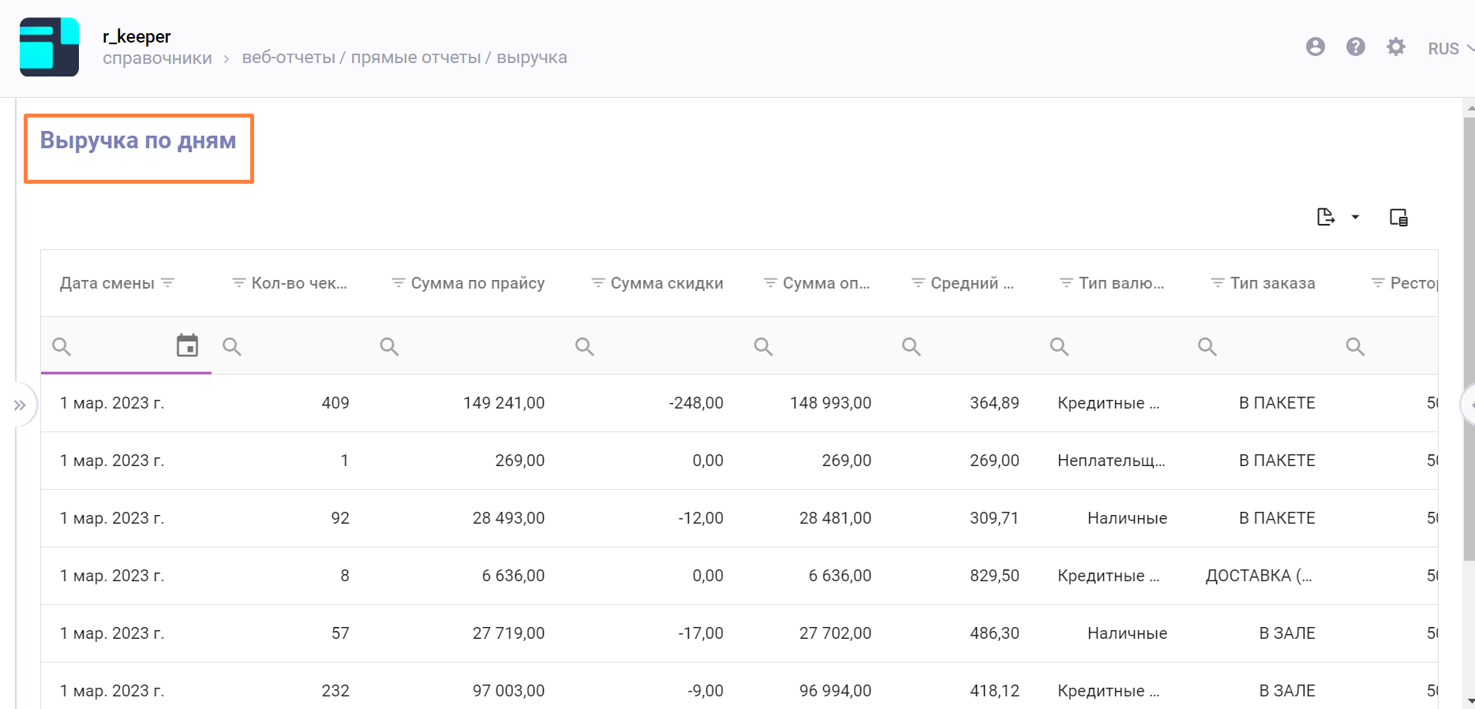
Task: Open веб-отчеты / прямые отчеты / выручка breadcrumb
Action: [x=404, y=58]
